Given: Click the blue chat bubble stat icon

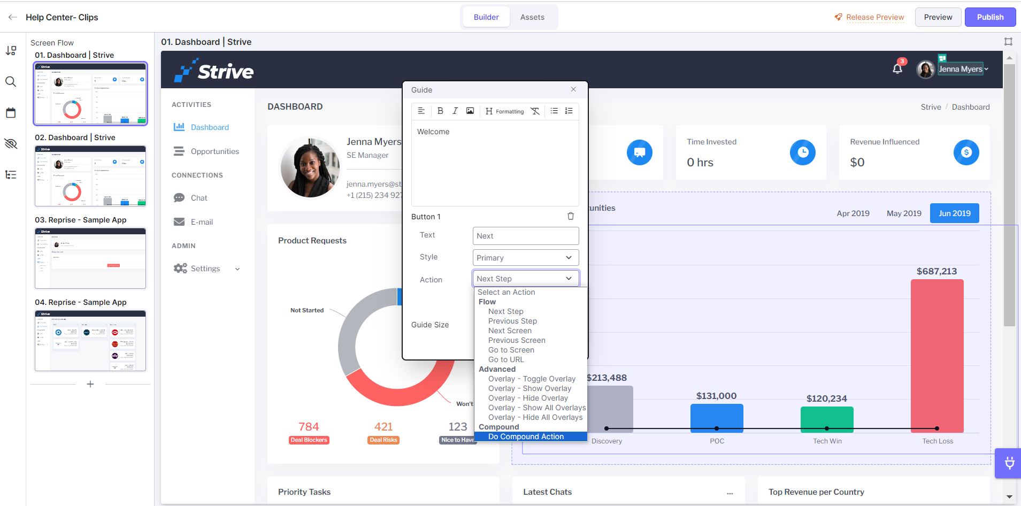Looking at the screenshot, I should [640, 152].
